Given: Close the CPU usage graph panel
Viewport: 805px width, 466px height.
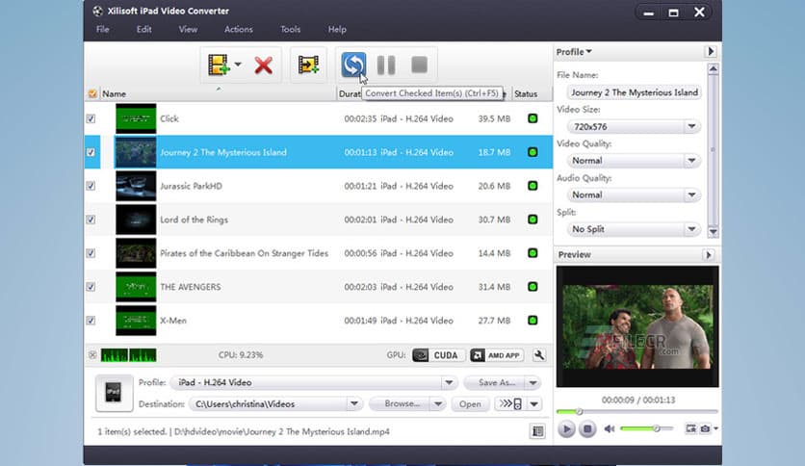Looking at the screenshot, I should [92, 354].
